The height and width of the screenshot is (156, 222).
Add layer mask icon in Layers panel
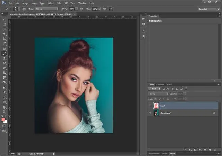coord(195,150)
